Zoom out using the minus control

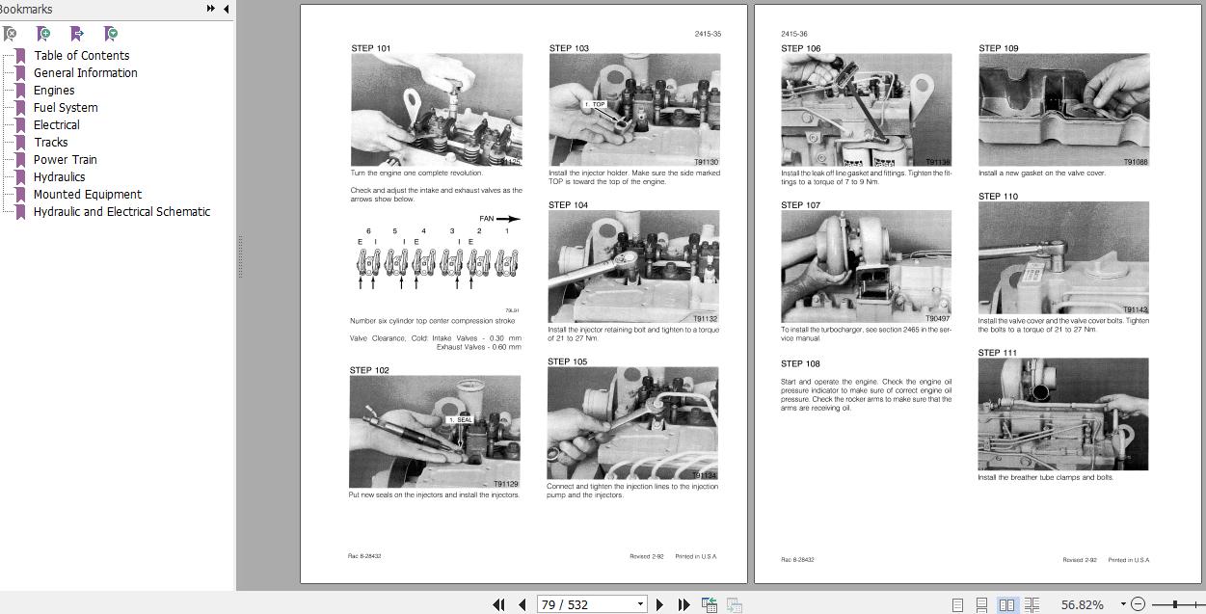[x=1138, y=604]
